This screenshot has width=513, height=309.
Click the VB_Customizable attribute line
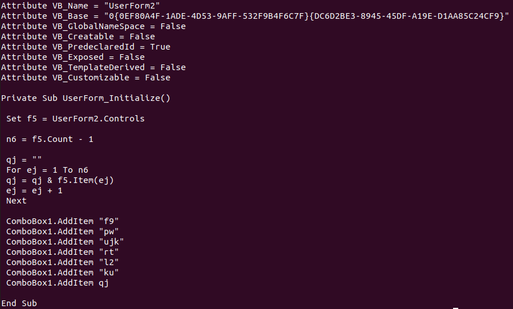pyautogui.click(x=86, y=78)
